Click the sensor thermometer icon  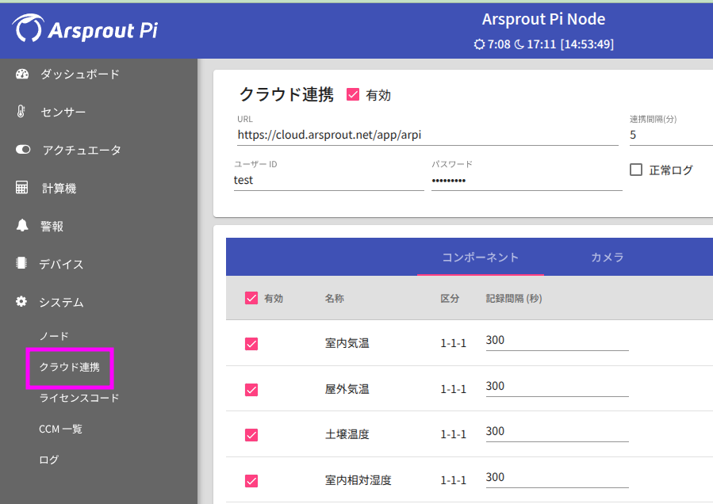tap(21, 113)
